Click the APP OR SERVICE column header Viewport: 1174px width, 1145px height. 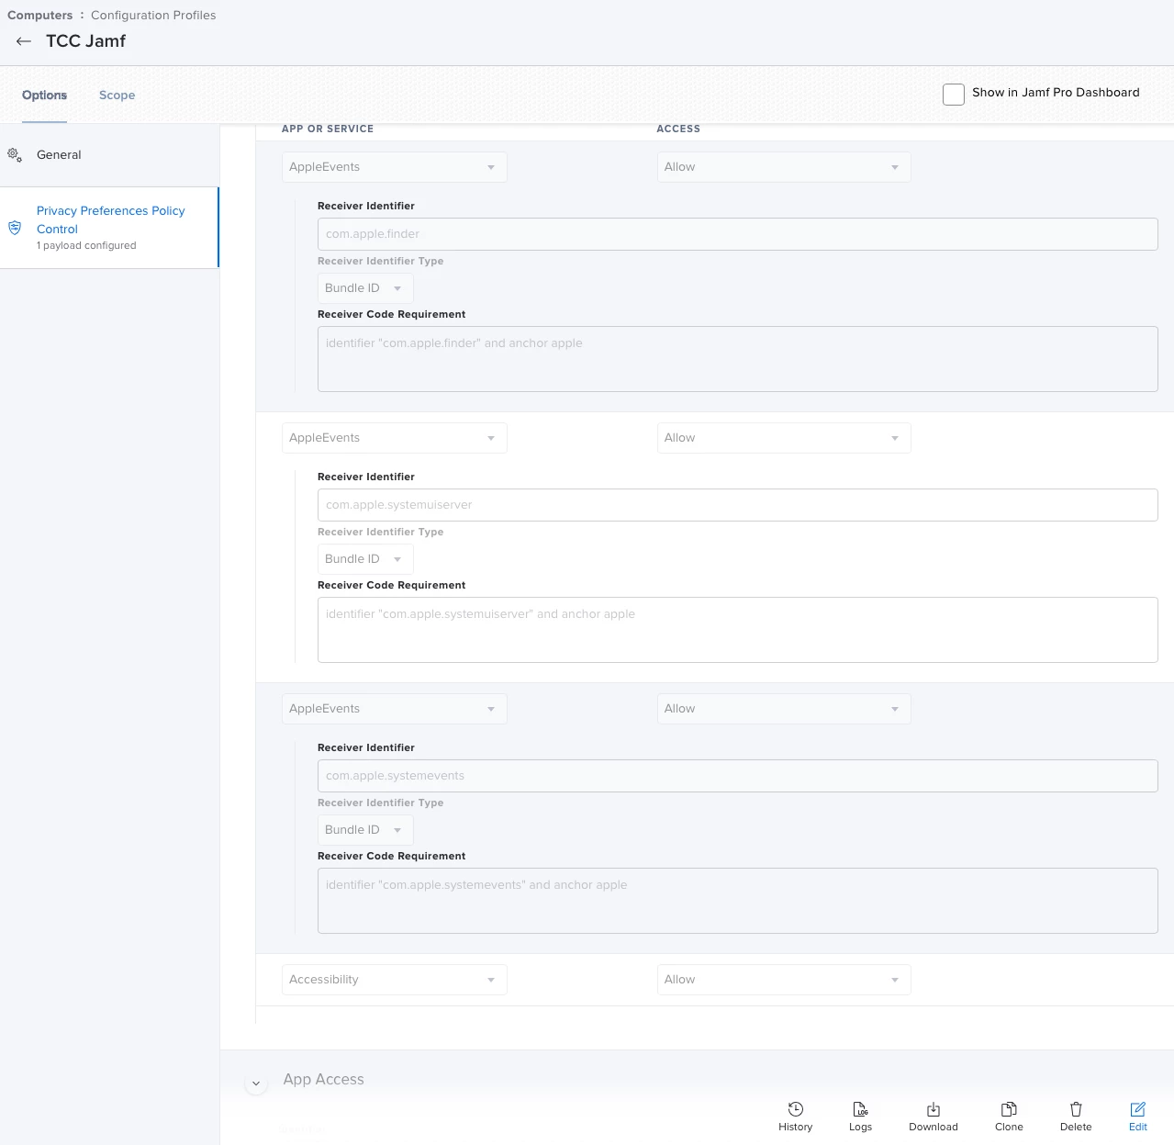[328, 129]
